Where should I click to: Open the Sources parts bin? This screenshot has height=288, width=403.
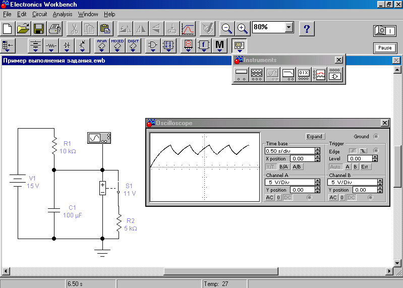pos(35,46)
